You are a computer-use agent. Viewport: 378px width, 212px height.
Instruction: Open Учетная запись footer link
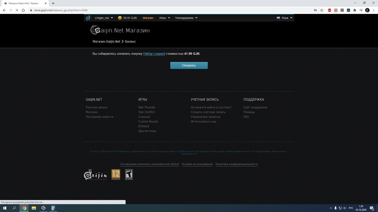tap(97, 107)
